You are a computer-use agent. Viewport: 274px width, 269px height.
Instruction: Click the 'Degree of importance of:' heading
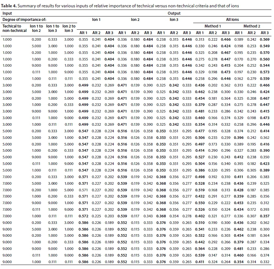21,19
